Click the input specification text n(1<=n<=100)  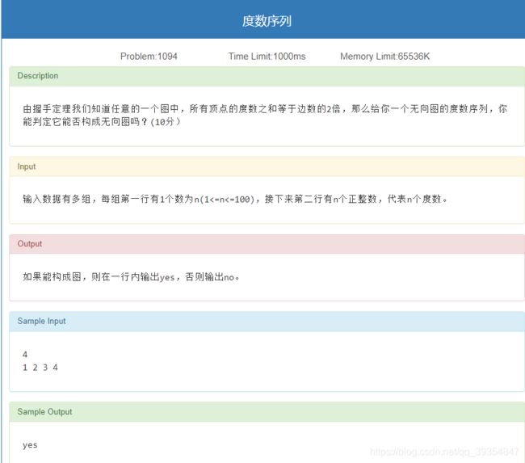pyautogui.click(x=225, y=200)
